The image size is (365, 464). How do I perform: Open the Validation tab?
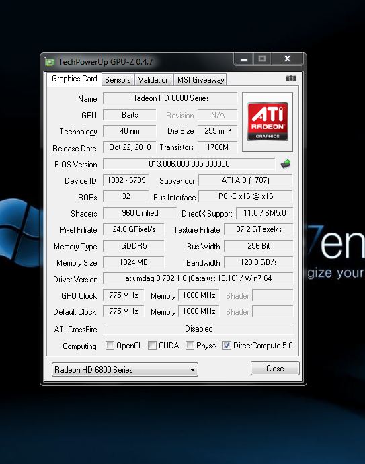(x=154, y=80)
